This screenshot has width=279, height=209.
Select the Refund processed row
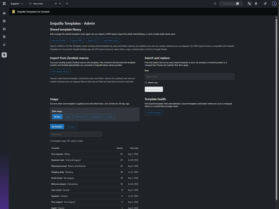click(95, 166)
